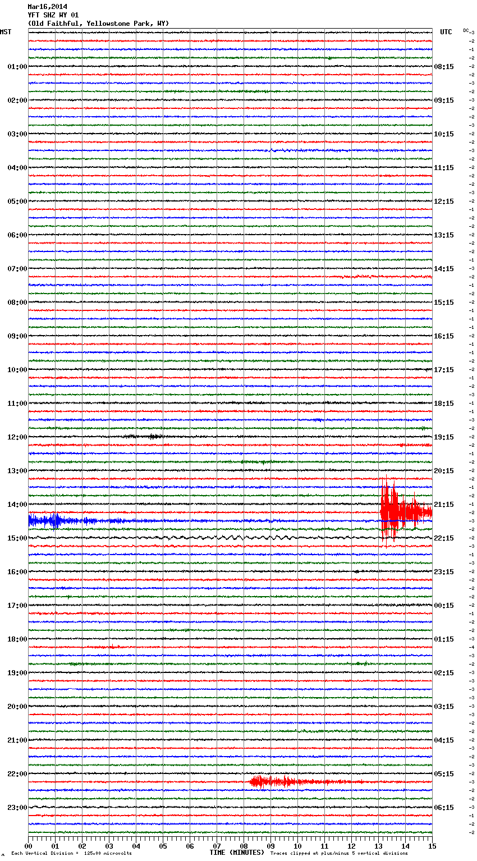
Task: Click the 16:15 UTC time label
Action: coord(444,336)
